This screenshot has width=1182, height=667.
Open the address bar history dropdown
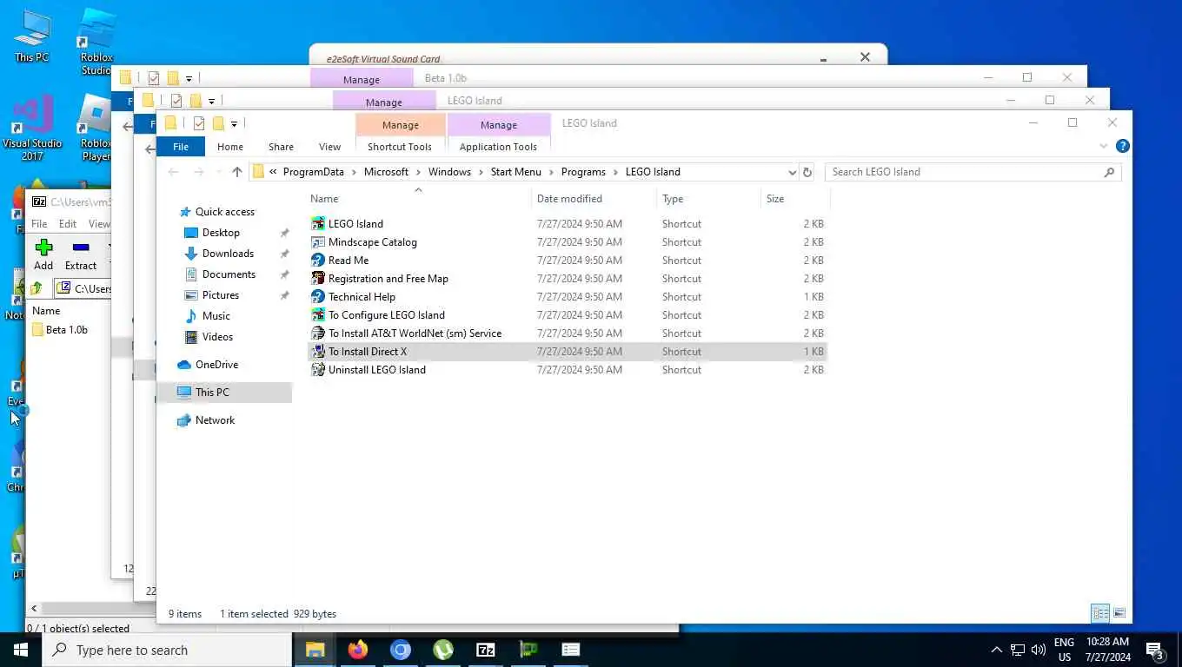pyautogui.click(x=792, y=172)
